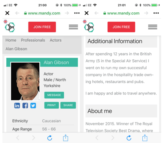
Task: Click the Facebook share icon
Action: point(25,105)
